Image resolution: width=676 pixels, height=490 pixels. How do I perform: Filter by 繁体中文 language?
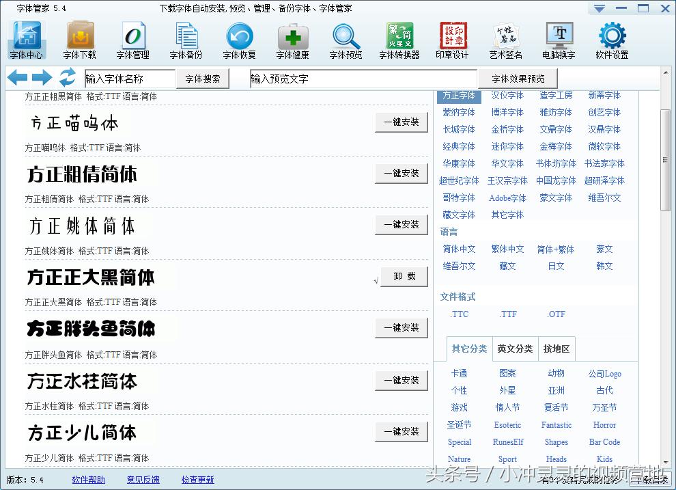507,249
